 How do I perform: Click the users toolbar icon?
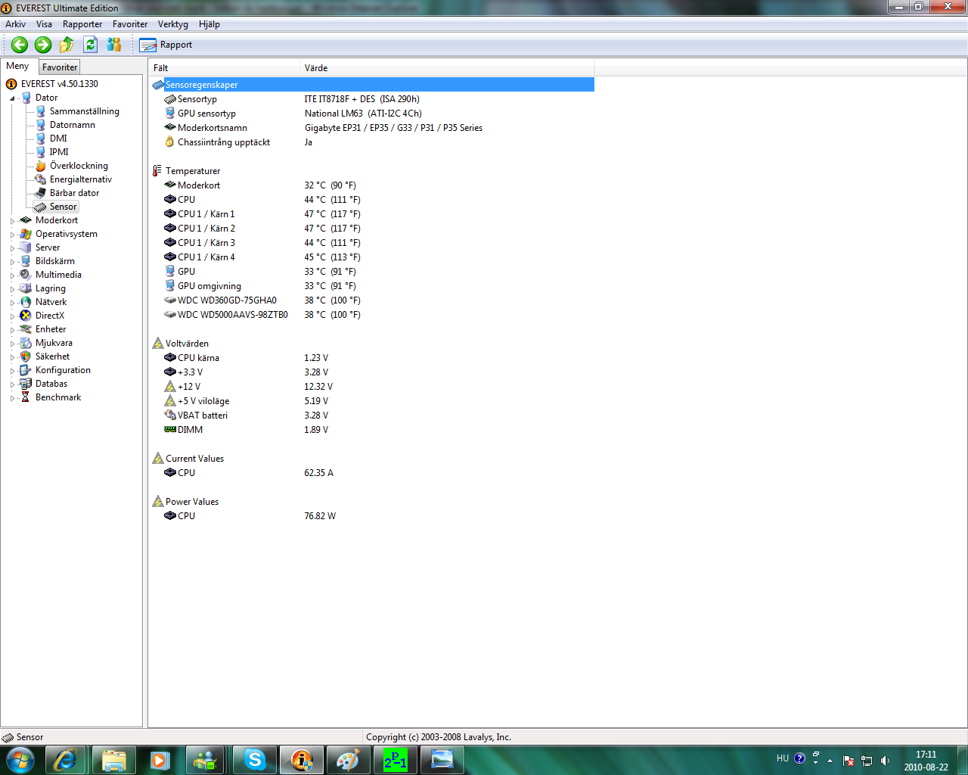pyautogui.click(x=114, y=45)
